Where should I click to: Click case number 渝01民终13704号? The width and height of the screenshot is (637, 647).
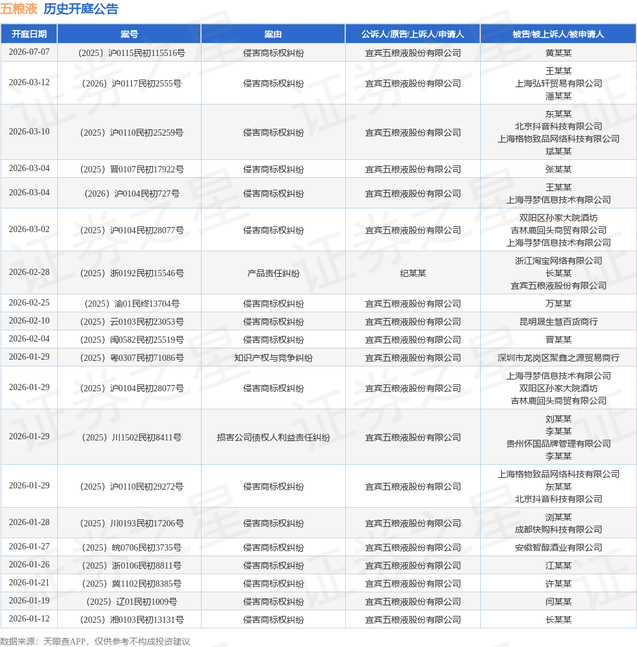point(132,304)
